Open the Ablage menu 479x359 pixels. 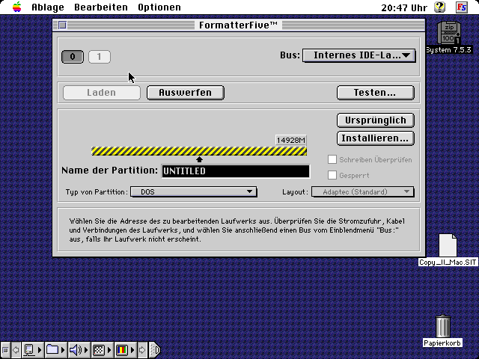[x=47, y=7]
